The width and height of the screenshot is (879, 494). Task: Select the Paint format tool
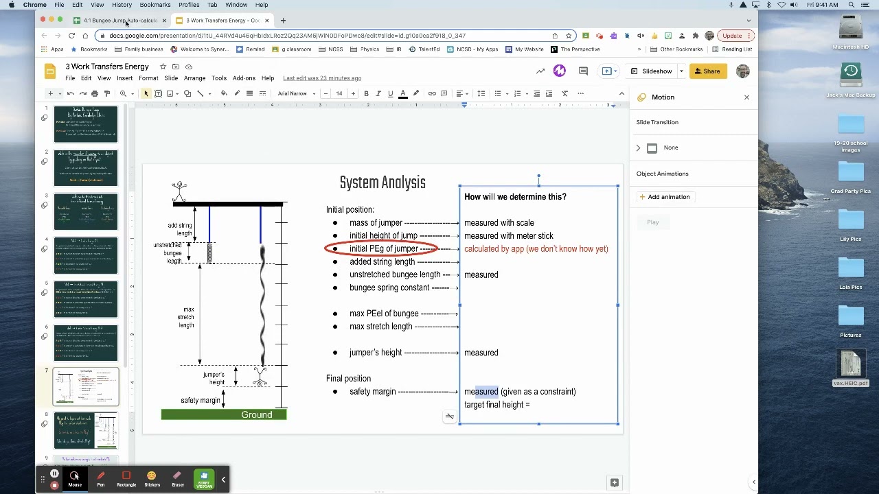coord(106,93)
